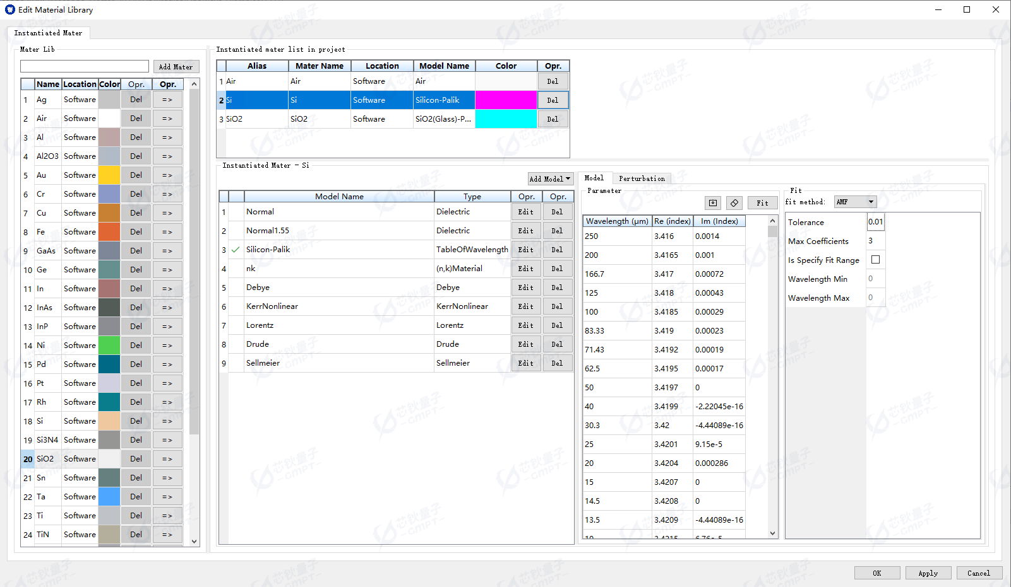
Task: Edit the Normal1.55 model
Action: [525, 231]
